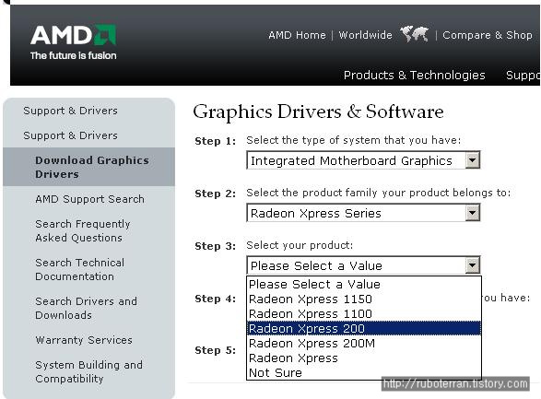Open Compare & Shop link
This screenshot has width=541, height=399.
click(x=488, y=35)
